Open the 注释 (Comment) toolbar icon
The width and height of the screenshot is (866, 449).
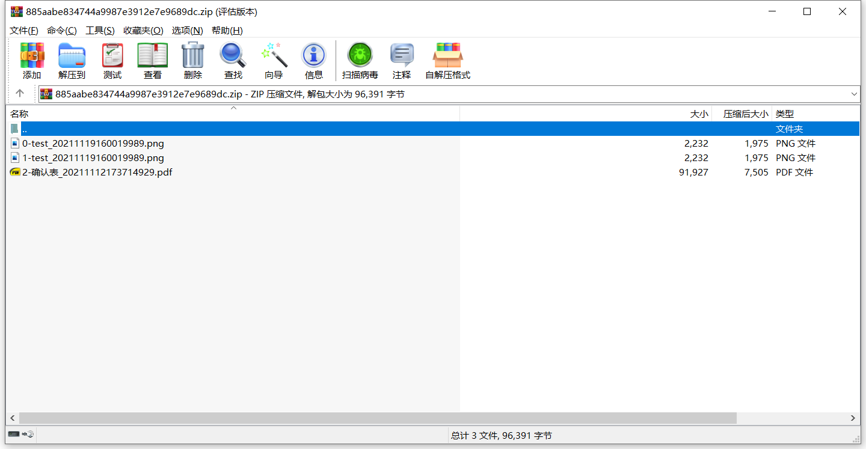coord(401,61)
